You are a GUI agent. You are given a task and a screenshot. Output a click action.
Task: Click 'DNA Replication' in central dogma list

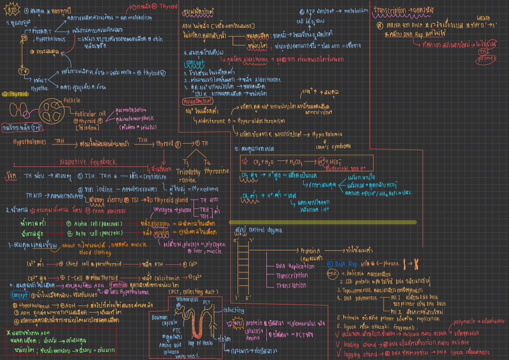[295, 266]
